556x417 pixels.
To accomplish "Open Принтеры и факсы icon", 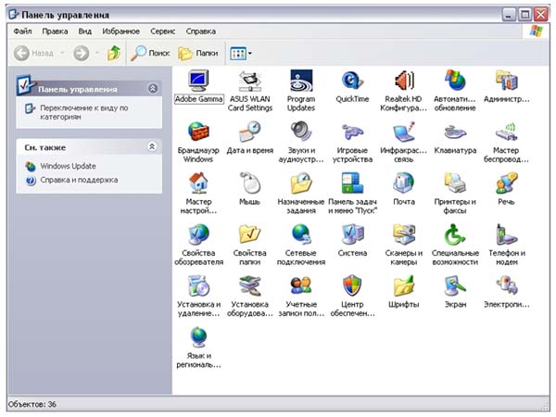I will (454, 183).
